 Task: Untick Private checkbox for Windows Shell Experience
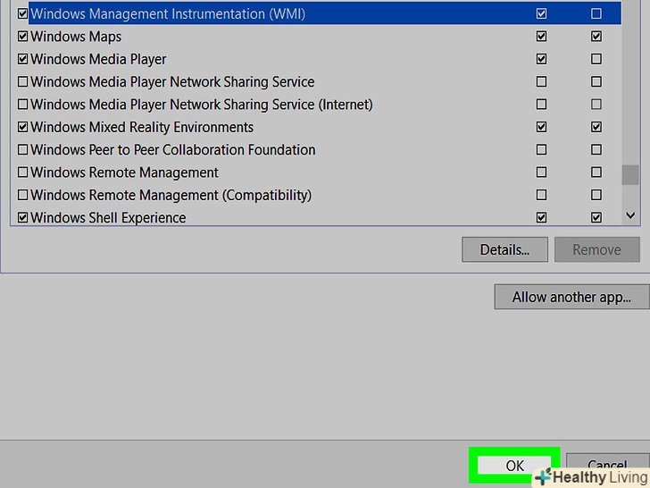[541, 217]
